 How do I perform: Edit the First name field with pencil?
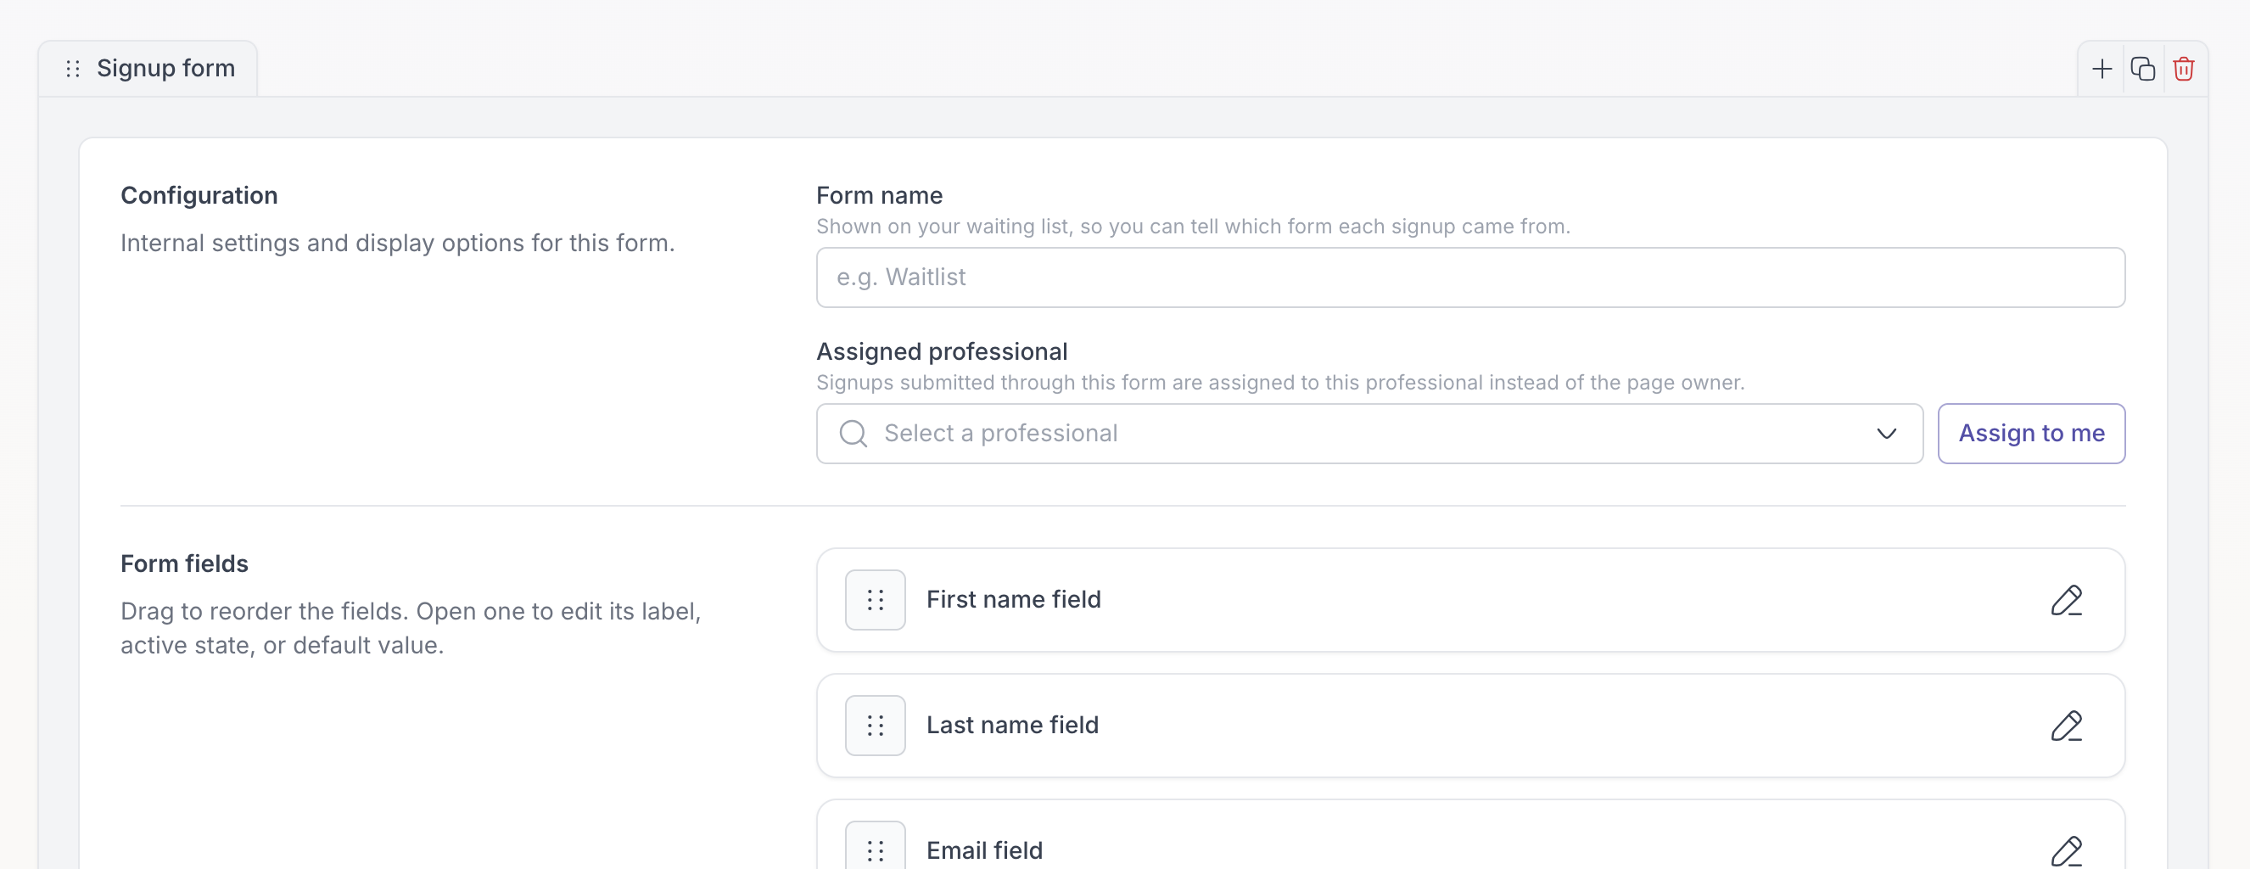(2067, 600)
